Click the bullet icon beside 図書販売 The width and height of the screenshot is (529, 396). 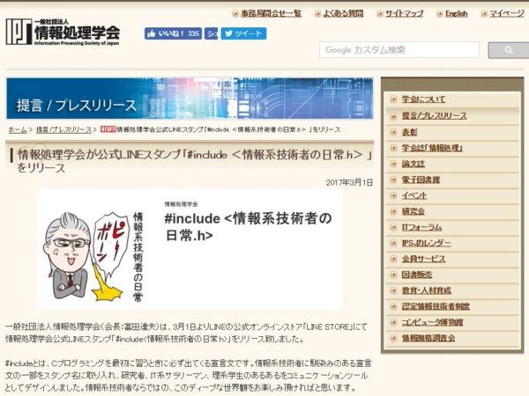[393, 274]
